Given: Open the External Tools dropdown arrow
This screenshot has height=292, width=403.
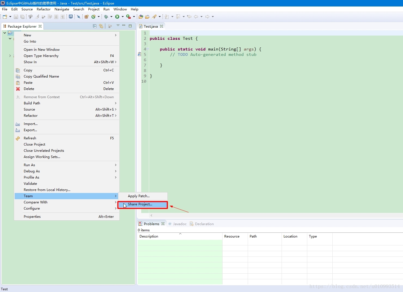Looking at the screenshot, I should [134, 17].
